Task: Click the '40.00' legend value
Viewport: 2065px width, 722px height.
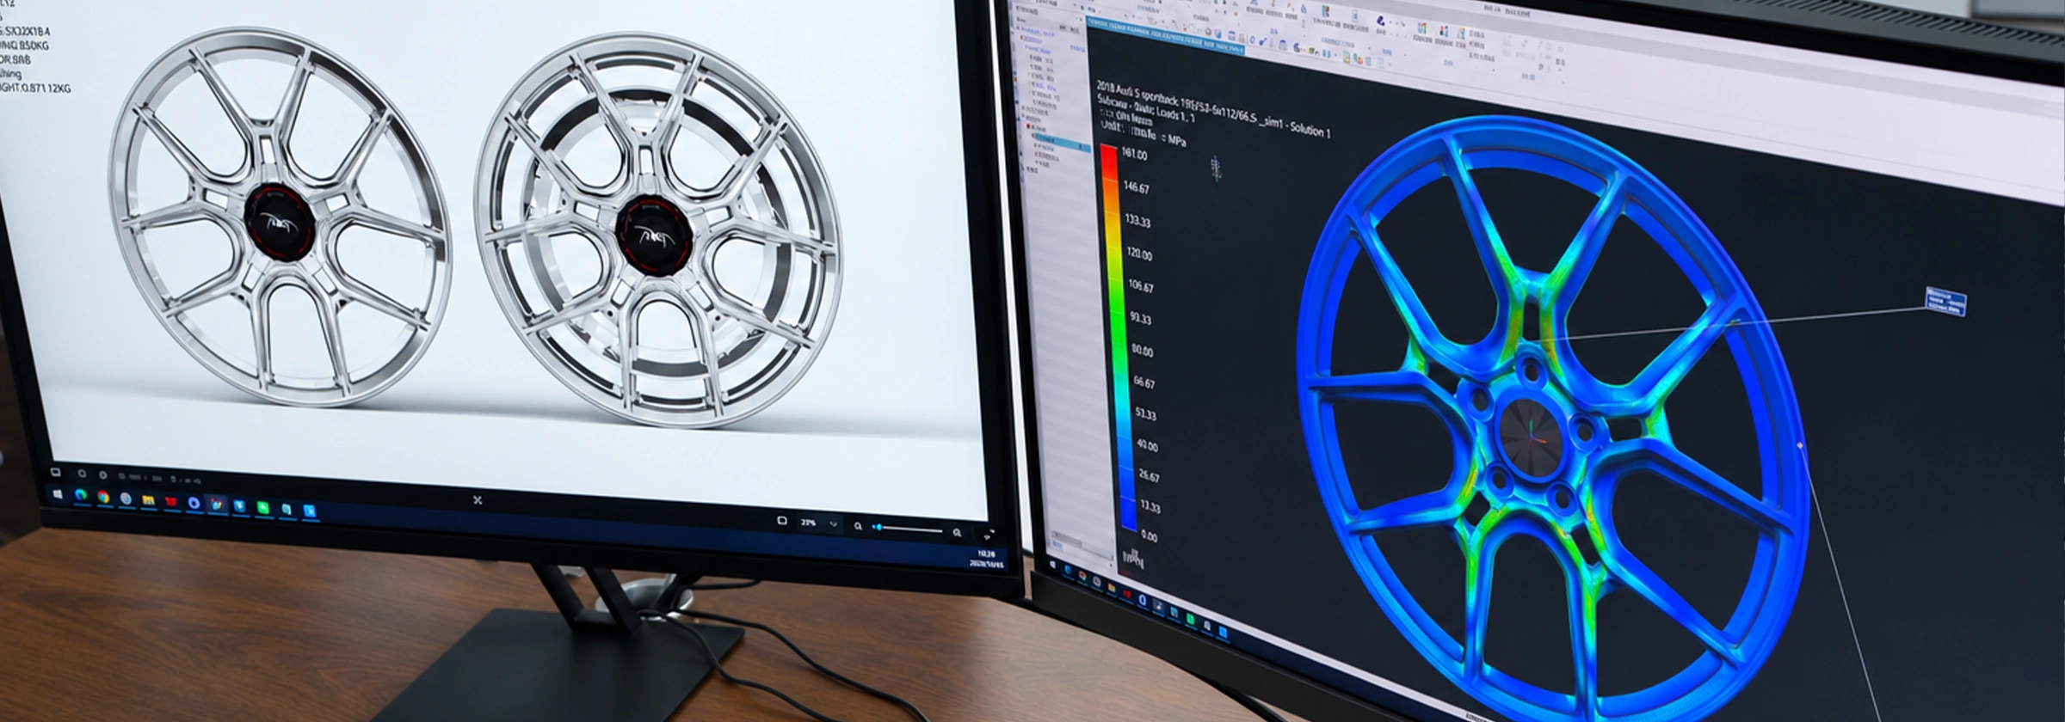Action: 1147,445
